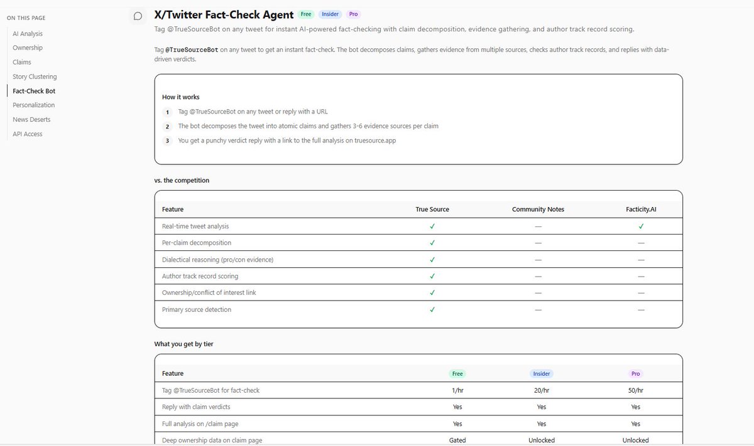Open Personalization section in sidebar
Screen dimensions: 754x446
[34, 105]
